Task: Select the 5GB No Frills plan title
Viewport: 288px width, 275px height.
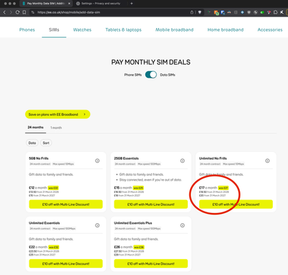Action: coord(39,158)
